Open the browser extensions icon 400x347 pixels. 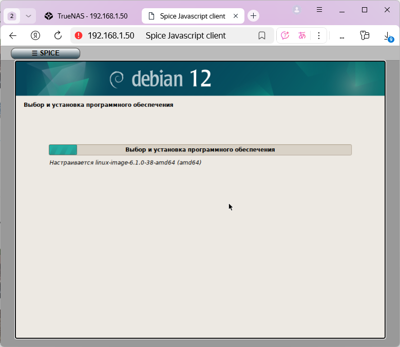(x=365, y=35)
